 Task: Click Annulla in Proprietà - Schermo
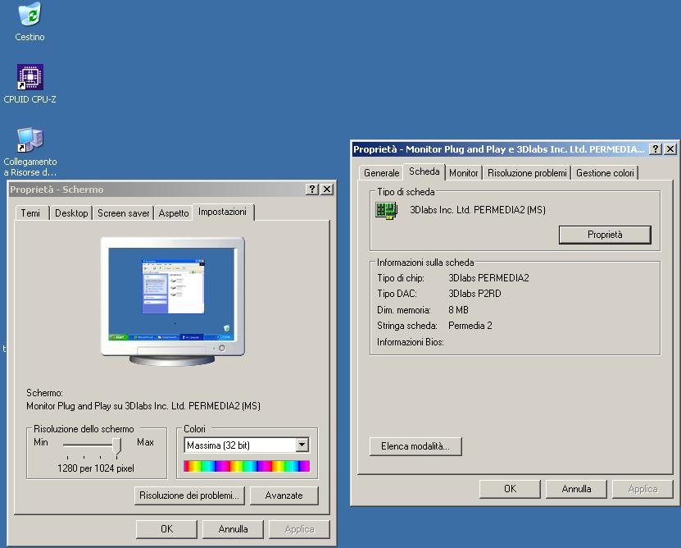click(x=234, y=529)
